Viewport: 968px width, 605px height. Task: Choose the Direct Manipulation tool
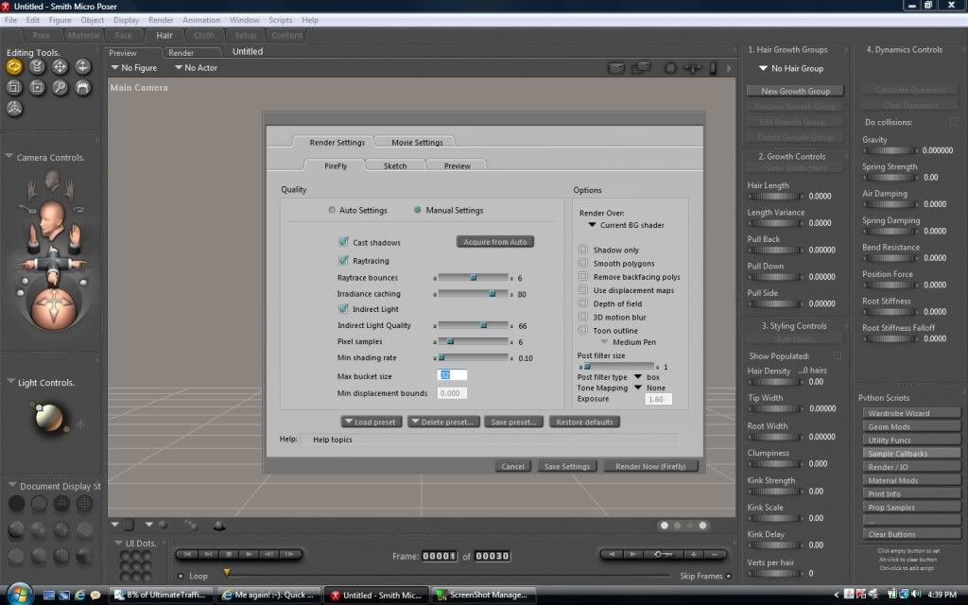(14, 109)
